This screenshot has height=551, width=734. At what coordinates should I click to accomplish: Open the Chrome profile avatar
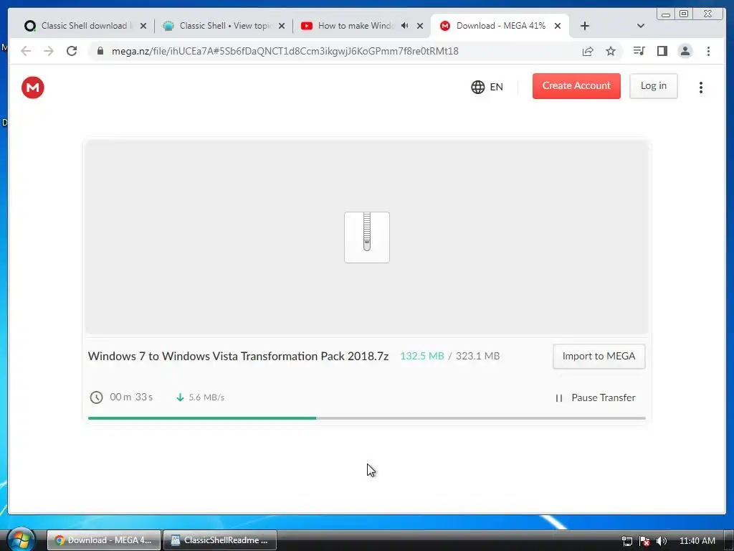685,51
